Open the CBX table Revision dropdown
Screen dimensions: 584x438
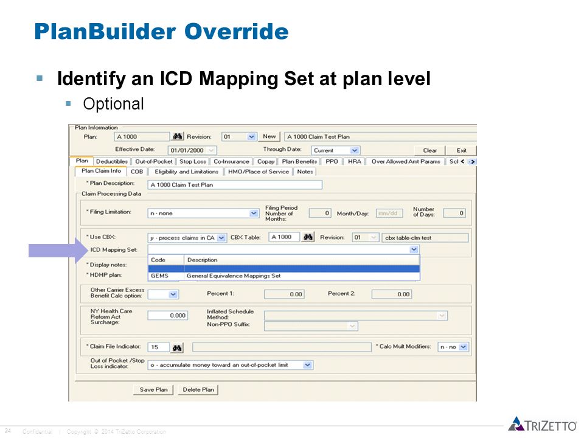coord(374,238)
